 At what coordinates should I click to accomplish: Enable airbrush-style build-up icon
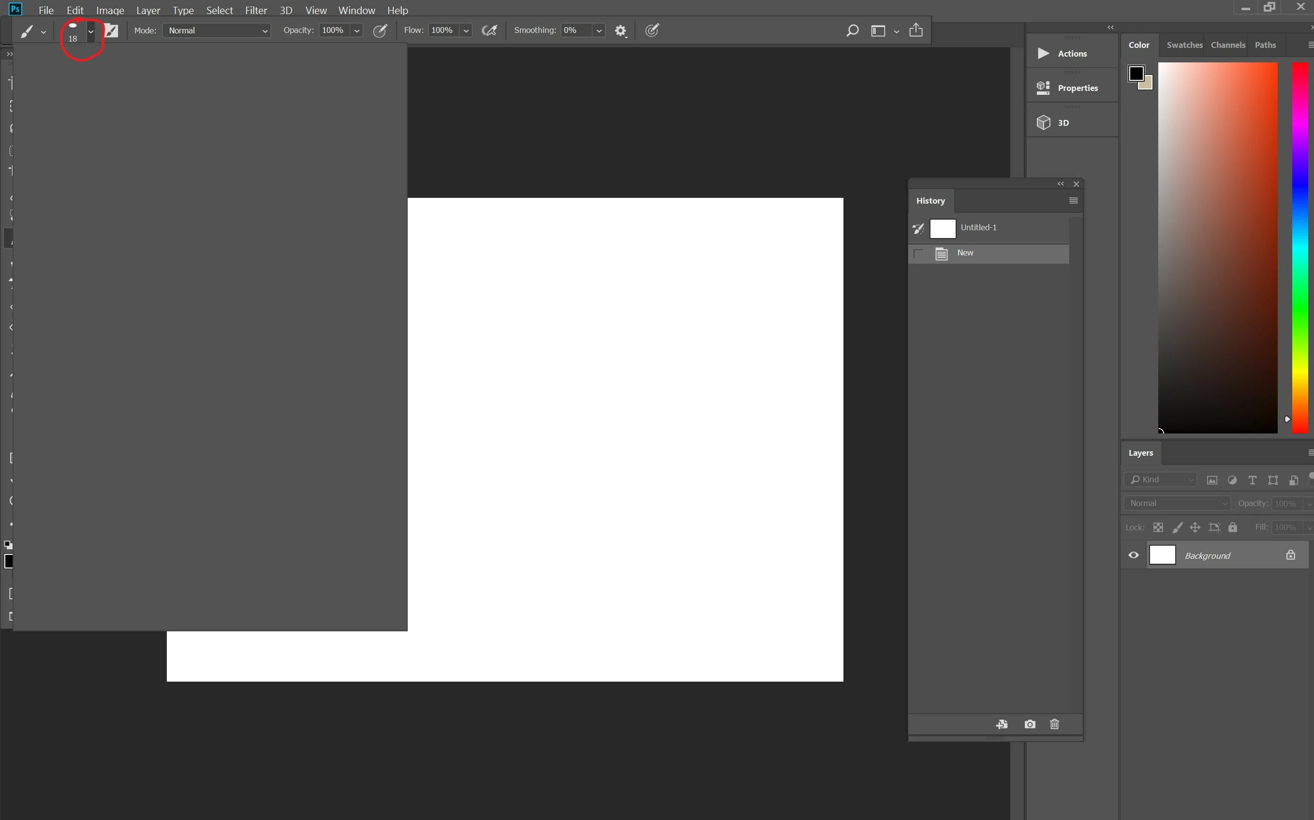[489, 31]
